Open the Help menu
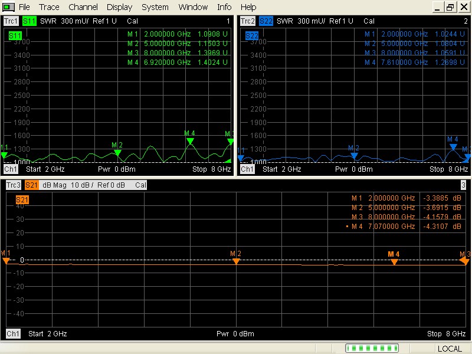 click(x=248, y=7)
